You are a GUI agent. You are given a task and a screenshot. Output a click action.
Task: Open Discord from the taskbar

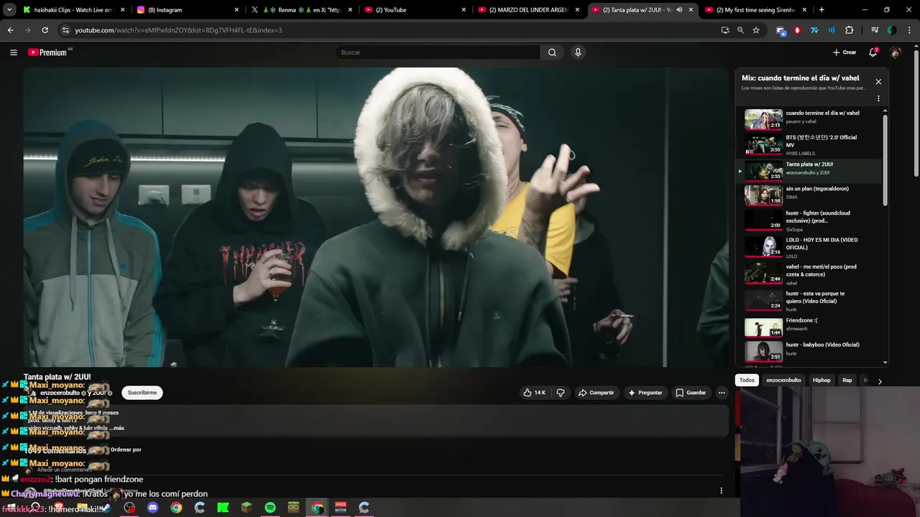pos(152,508)
